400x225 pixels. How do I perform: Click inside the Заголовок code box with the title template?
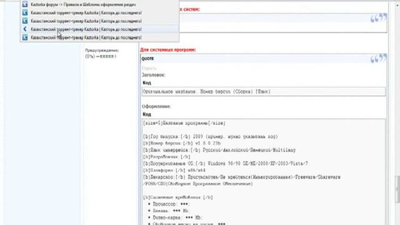[x=264, y=92]
